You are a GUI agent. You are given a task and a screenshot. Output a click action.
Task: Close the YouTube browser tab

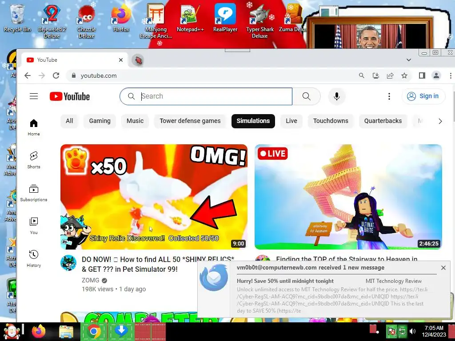pyautogui.click(x=121, y=60)
